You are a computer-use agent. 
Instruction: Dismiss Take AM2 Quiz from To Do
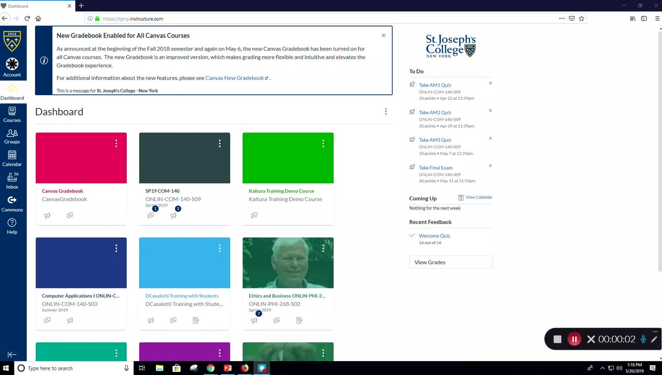point(490,111)
